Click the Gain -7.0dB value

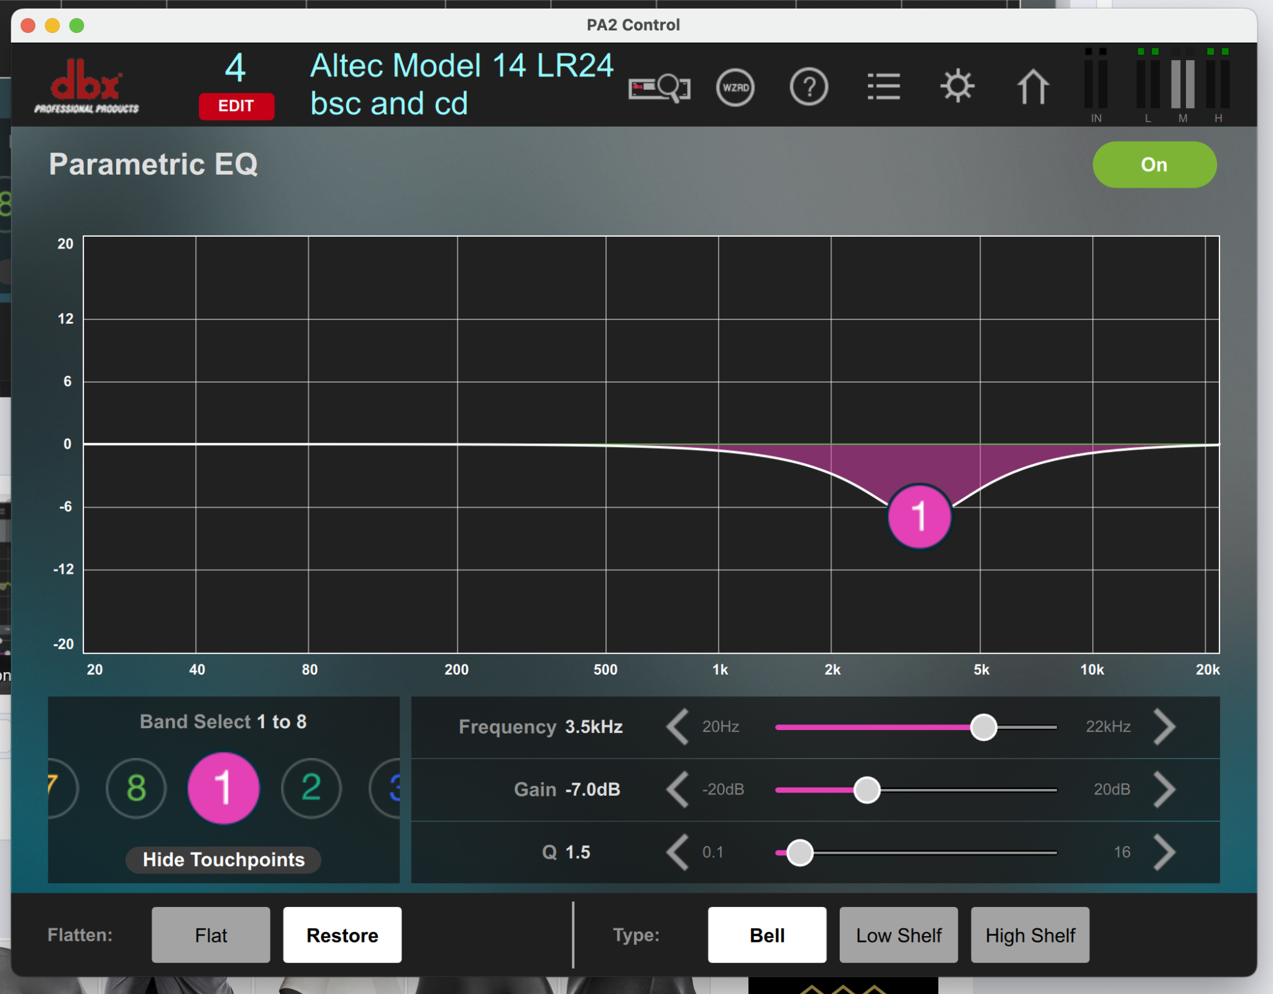[x=592, y=790]
